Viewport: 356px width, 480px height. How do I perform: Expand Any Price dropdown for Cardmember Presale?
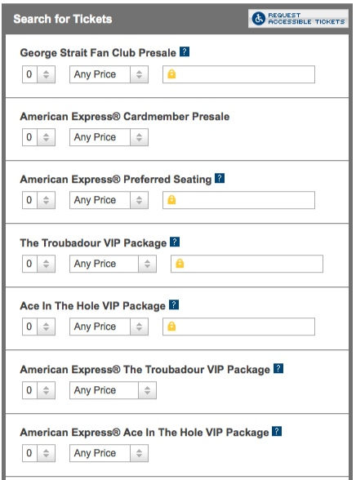pyautogui.click(x=109, y=137)
